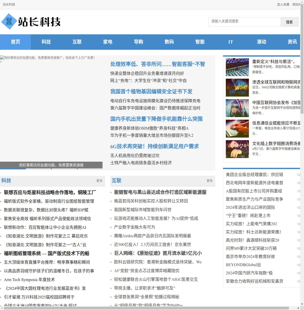Image resolution: width=304 pixels, height=310 pixels.
Task: Click the 搜索 search button
Action: tap(289, 22)
